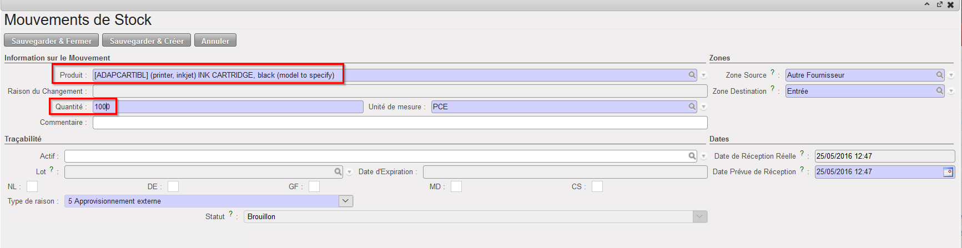Select the CS checkbox
962x248 pixels.
597,186
